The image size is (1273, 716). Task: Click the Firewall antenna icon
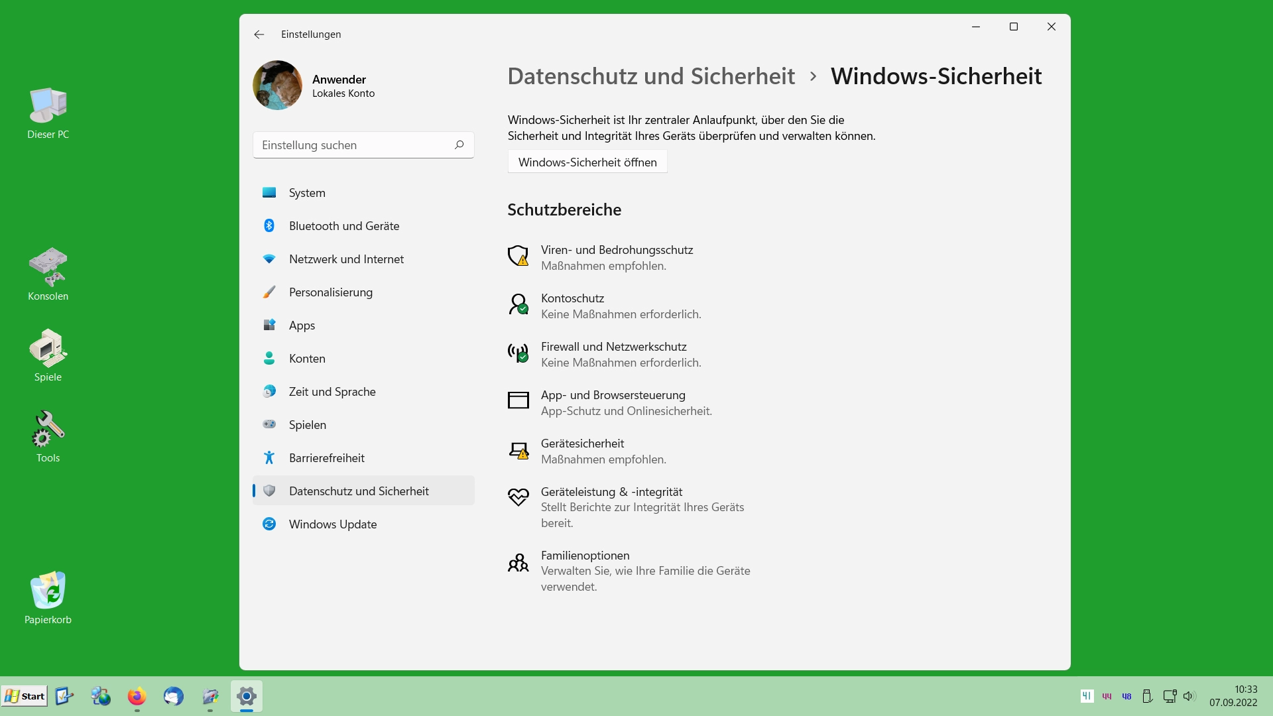coord(518,353)
